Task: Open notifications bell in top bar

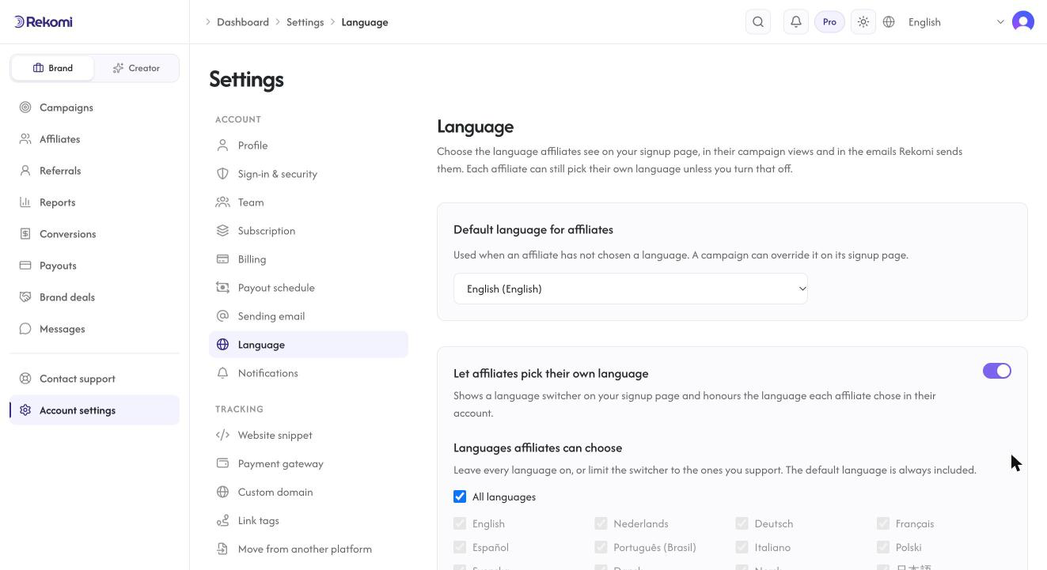Action: (796, 22)
